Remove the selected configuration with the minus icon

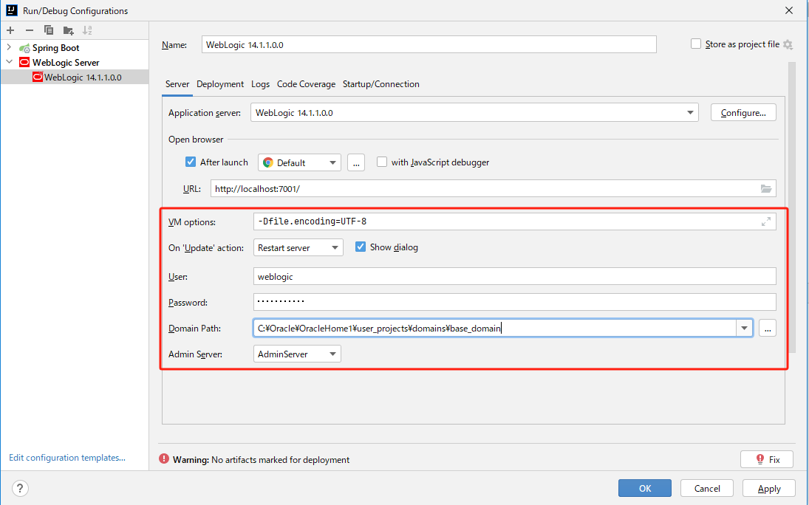(x=30, y=30)
